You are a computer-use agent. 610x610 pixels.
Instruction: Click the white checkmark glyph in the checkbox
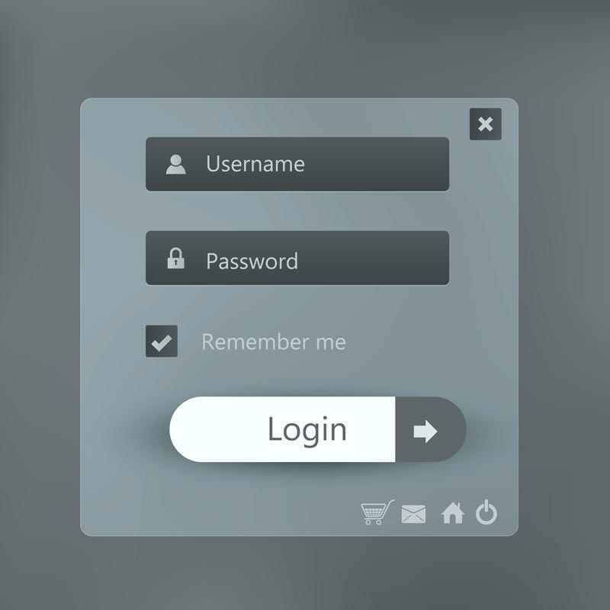click(162, 342)
